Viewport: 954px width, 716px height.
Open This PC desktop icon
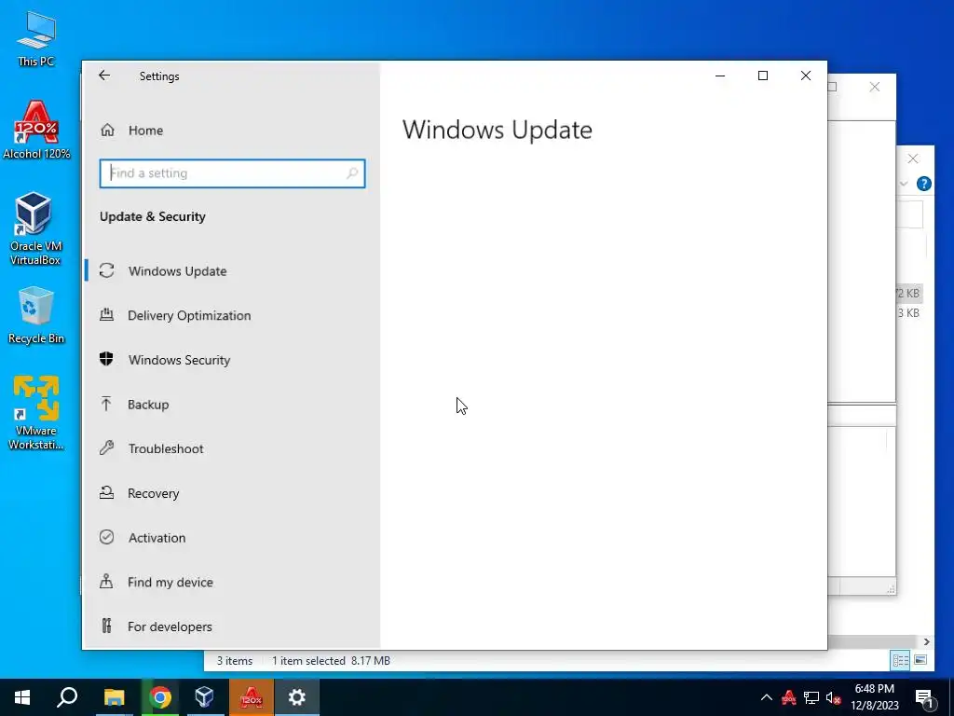pyautogui.click(x=36, y=39)
